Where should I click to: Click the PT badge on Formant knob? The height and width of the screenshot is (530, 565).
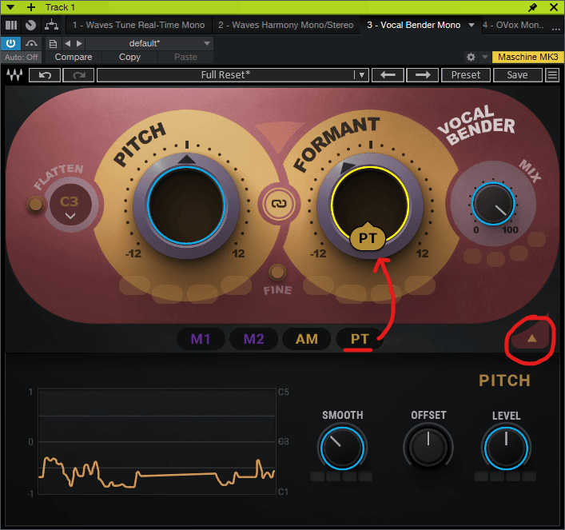368,237
